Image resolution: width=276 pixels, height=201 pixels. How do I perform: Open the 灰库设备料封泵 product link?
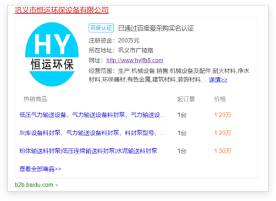pyautogui.click(x=92, y=133)
